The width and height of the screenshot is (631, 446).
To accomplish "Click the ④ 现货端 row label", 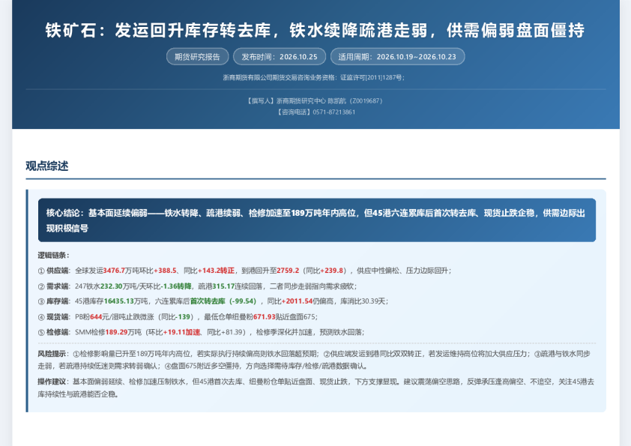I will [x=54, y=317].
